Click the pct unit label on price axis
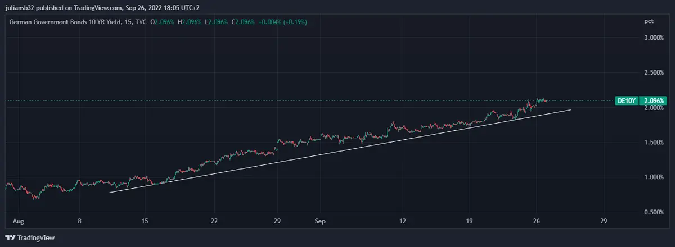 [649, 21]
